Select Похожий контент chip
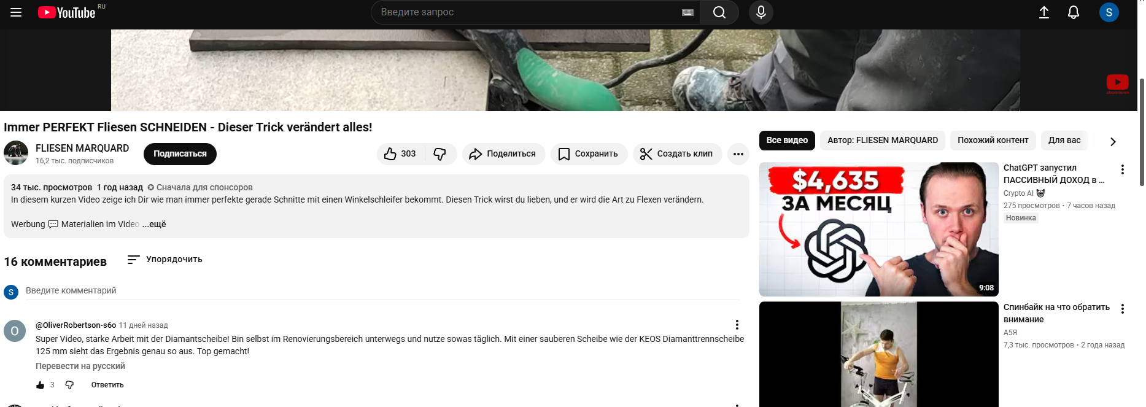 point(993,141)
